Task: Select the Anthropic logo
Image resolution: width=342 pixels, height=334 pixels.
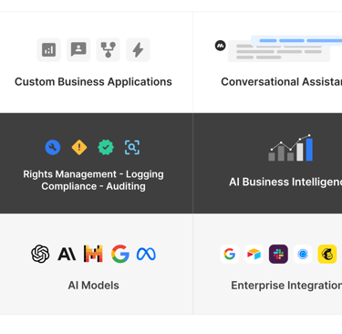Action: click(67, 254)
